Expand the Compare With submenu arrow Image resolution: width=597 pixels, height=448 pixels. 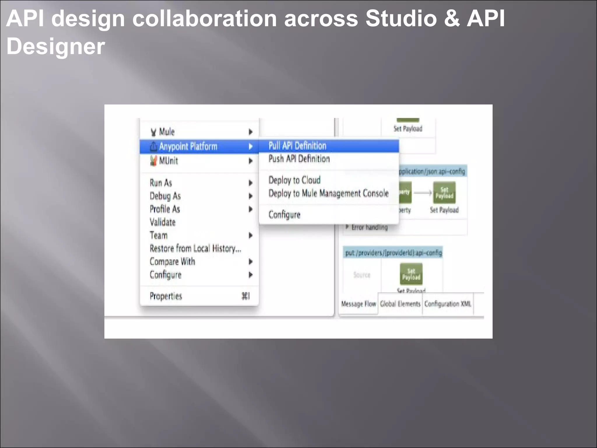click(x=250, y=262)
